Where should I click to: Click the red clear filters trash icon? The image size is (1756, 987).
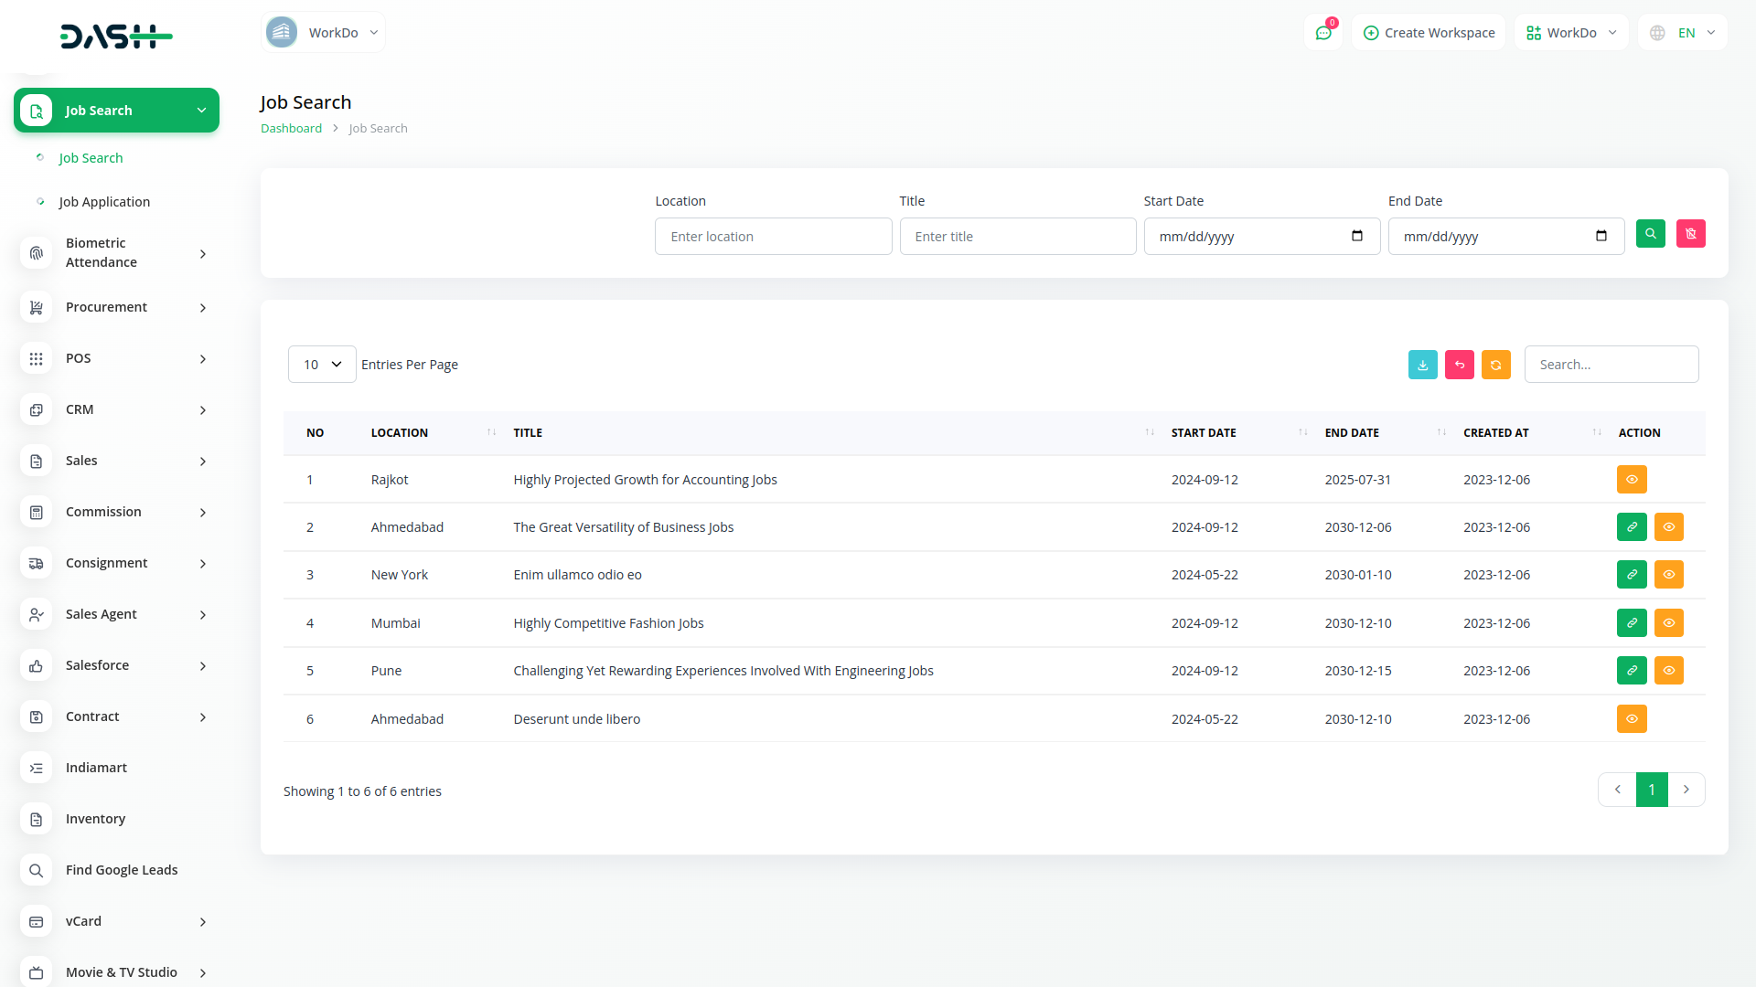pos(1690,234)
